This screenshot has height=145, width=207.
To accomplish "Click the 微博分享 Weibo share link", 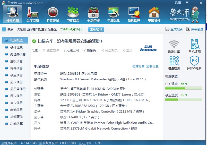I will 139,66.
